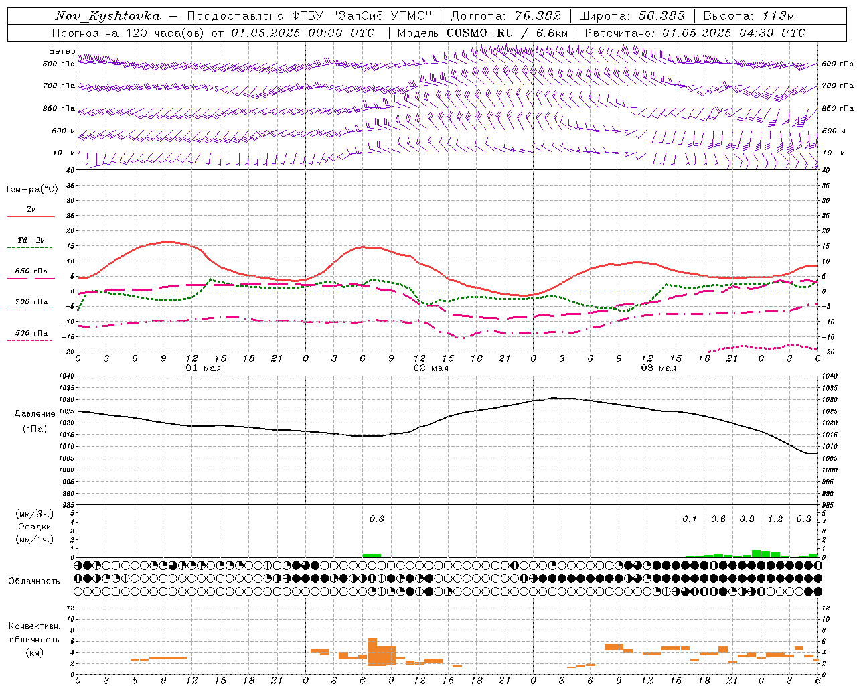
Task: Click the elevation text Высота: 113м
Action: coord(749,16)
